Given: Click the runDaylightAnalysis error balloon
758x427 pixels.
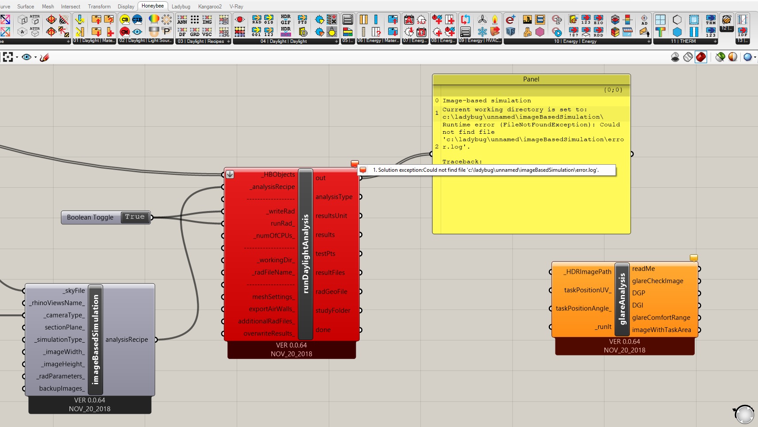Looking at the screenshot, I should [354, 164].
